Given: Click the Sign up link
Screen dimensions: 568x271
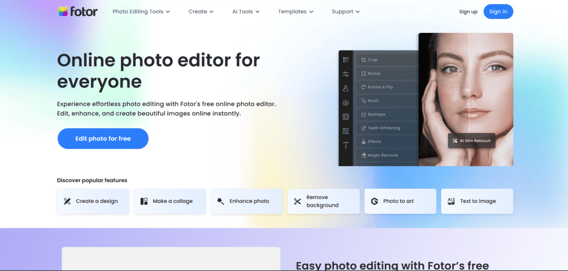Looking at the screenshot, I should (468, 12).
